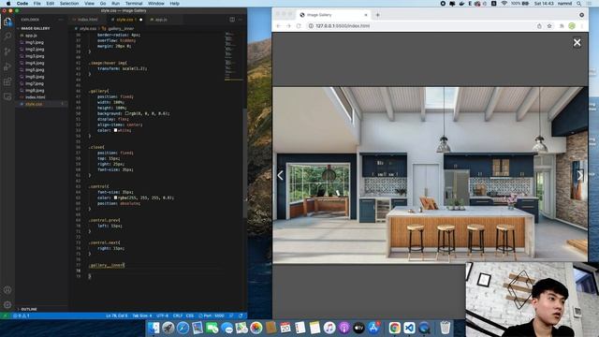
Task: Switch to the style.css editor tab
Action: pos(126,20)
